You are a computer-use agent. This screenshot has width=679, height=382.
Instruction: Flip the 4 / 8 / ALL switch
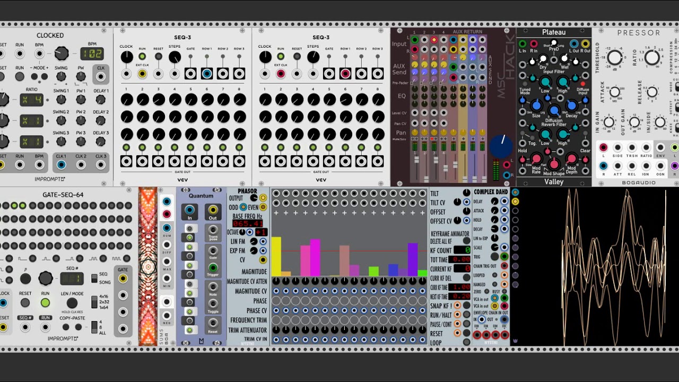(x=94, y=326)
